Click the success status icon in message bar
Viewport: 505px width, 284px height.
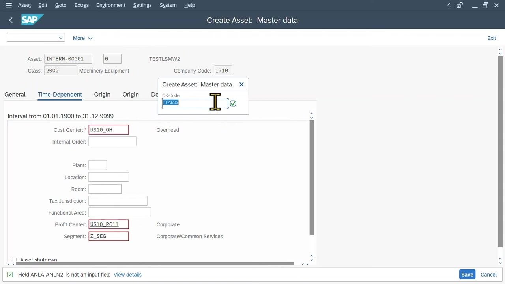point(10,275)
